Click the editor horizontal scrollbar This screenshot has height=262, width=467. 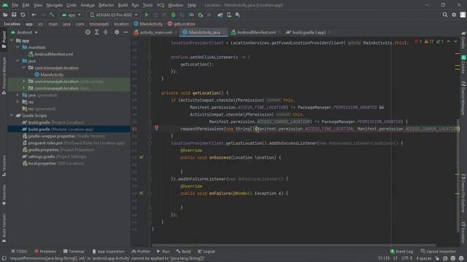(x=293, y=245)
